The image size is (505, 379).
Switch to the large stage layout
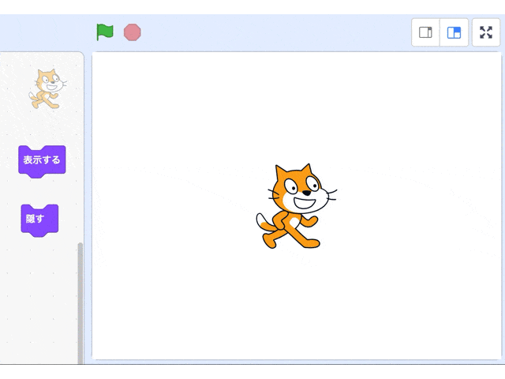pos(454,32)
